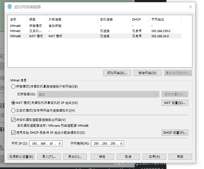This screenshot has height=169, width=204.
Task: Click the 已启用 DHCP cell in VMnet8 row
Action: point(137,36)
